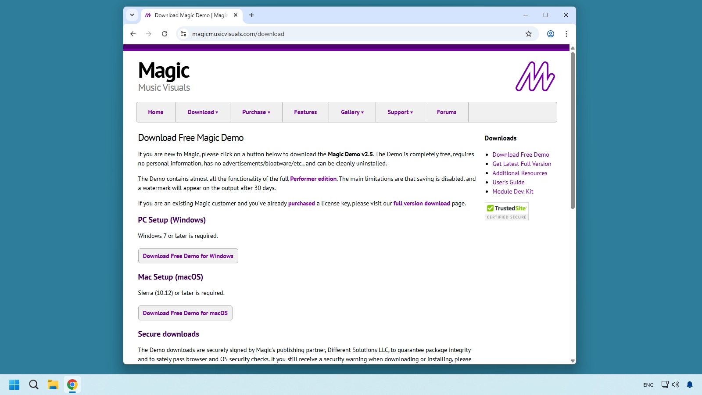The width and height of the screenshot is (702, 395).
Task: Open the Chrome profile icon
Action: point(551,34)
